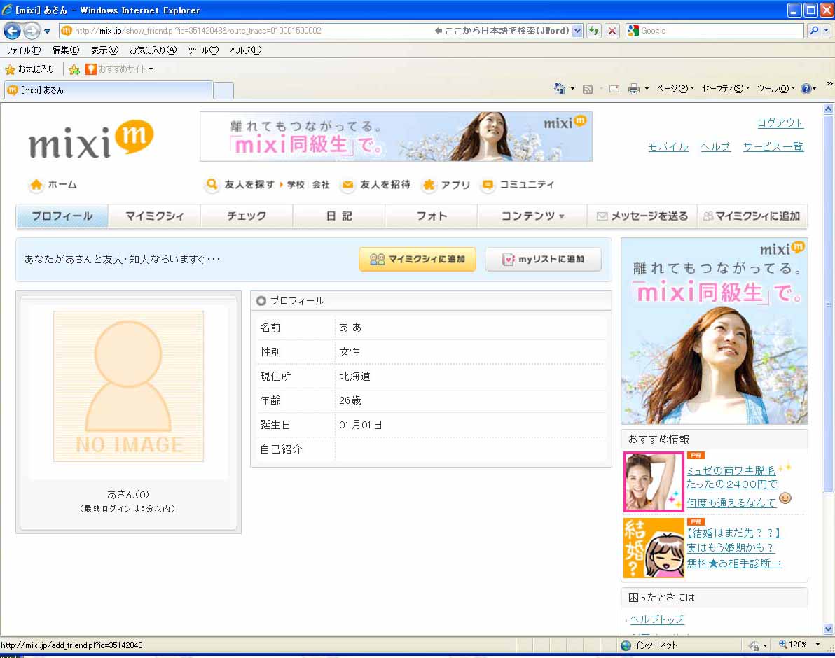Click the ホーム house icon

pos(36,185)
